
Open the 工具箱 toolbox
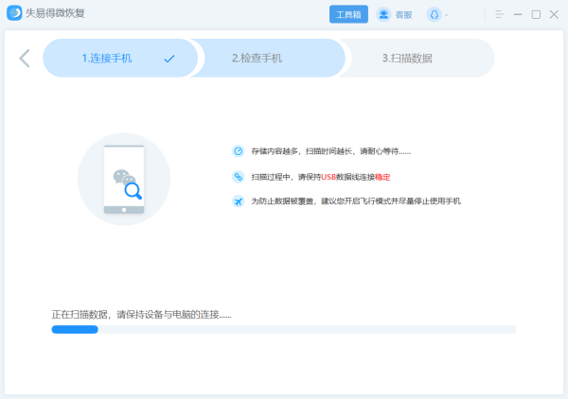pyautogui.click(x=348, y=14)
